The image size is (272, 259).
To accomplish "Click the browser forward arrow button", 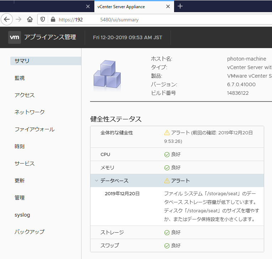I will 19,19.
